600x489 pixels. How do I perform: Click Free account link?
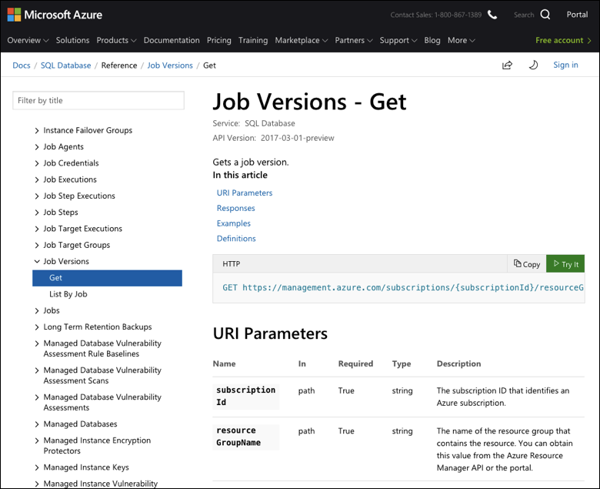(x=563, y=40)
